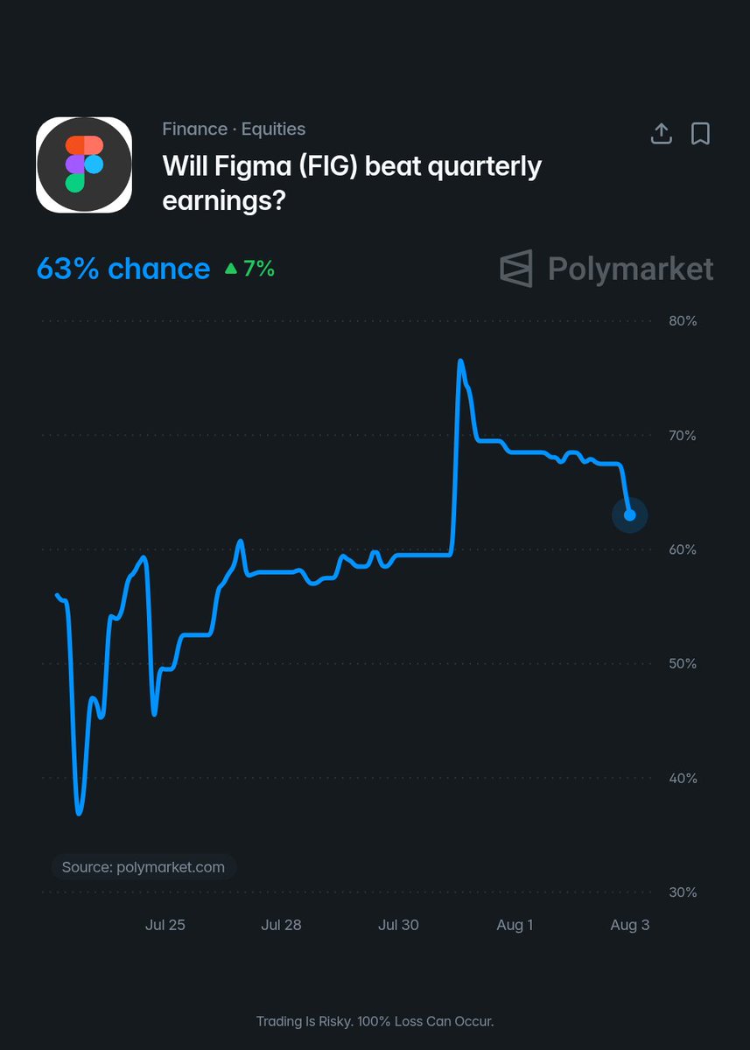Screen dimensions: 750x1050
Task: Click the current-value dot on chart line
Action: click(629, 514)
